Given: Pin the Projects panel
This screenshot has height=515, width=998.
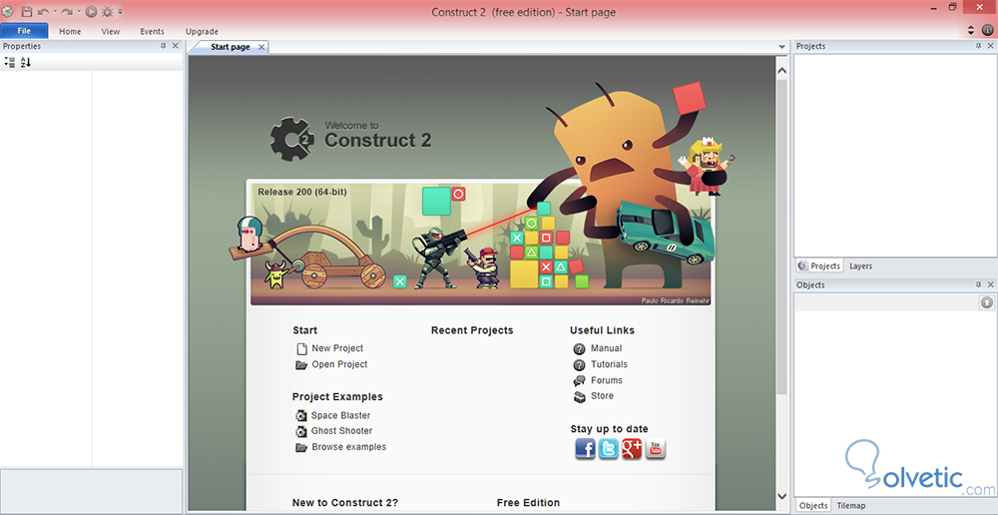Looking at the screenshot, I should (x=978, y=46).
